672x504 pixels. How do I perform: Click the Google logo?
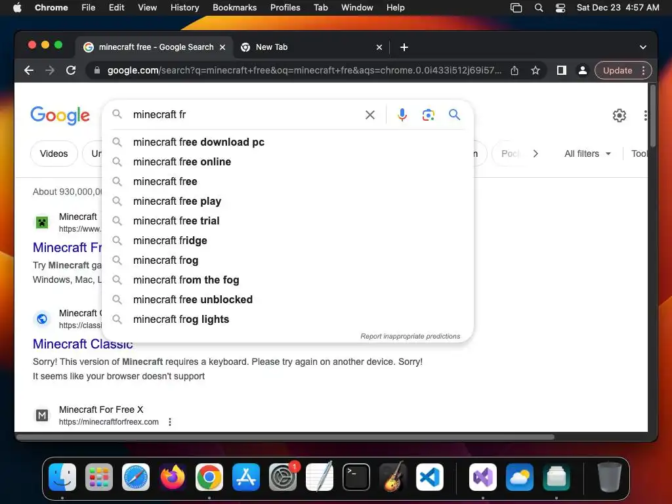pyautogui.click(x=60, y=115)
